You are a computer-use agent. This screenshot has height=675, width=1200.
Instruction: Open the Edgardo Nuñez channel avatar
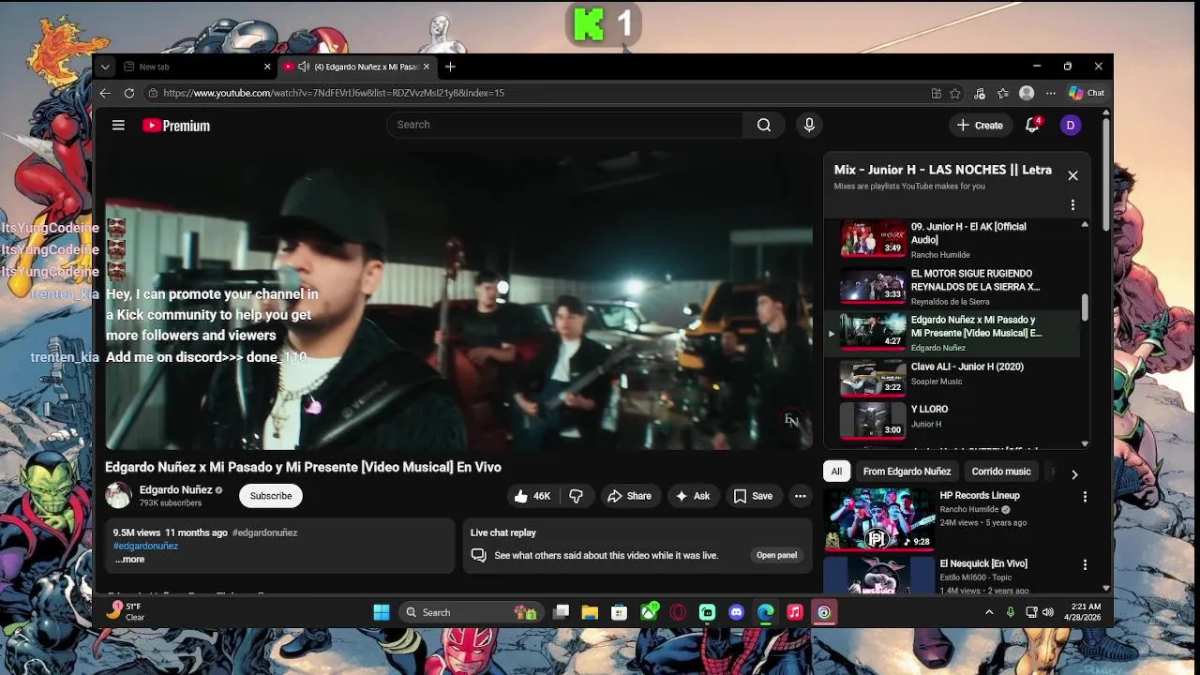(x=118, y=496)
